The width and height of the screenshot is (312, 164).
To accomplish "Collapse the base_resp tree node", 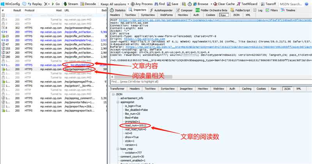I will coord(118,149).
